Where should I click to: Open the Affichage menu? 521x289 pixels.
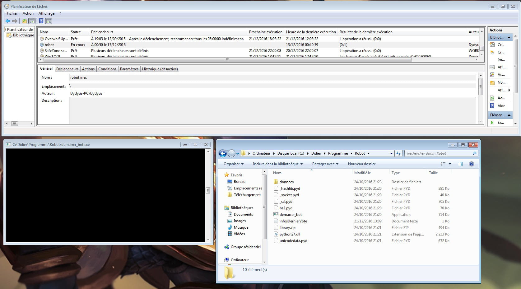[x=46, y=13]
